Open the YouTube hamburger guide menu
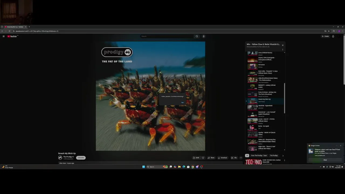Viewport: 345px width, 194px height. click(x=4, y=36)
